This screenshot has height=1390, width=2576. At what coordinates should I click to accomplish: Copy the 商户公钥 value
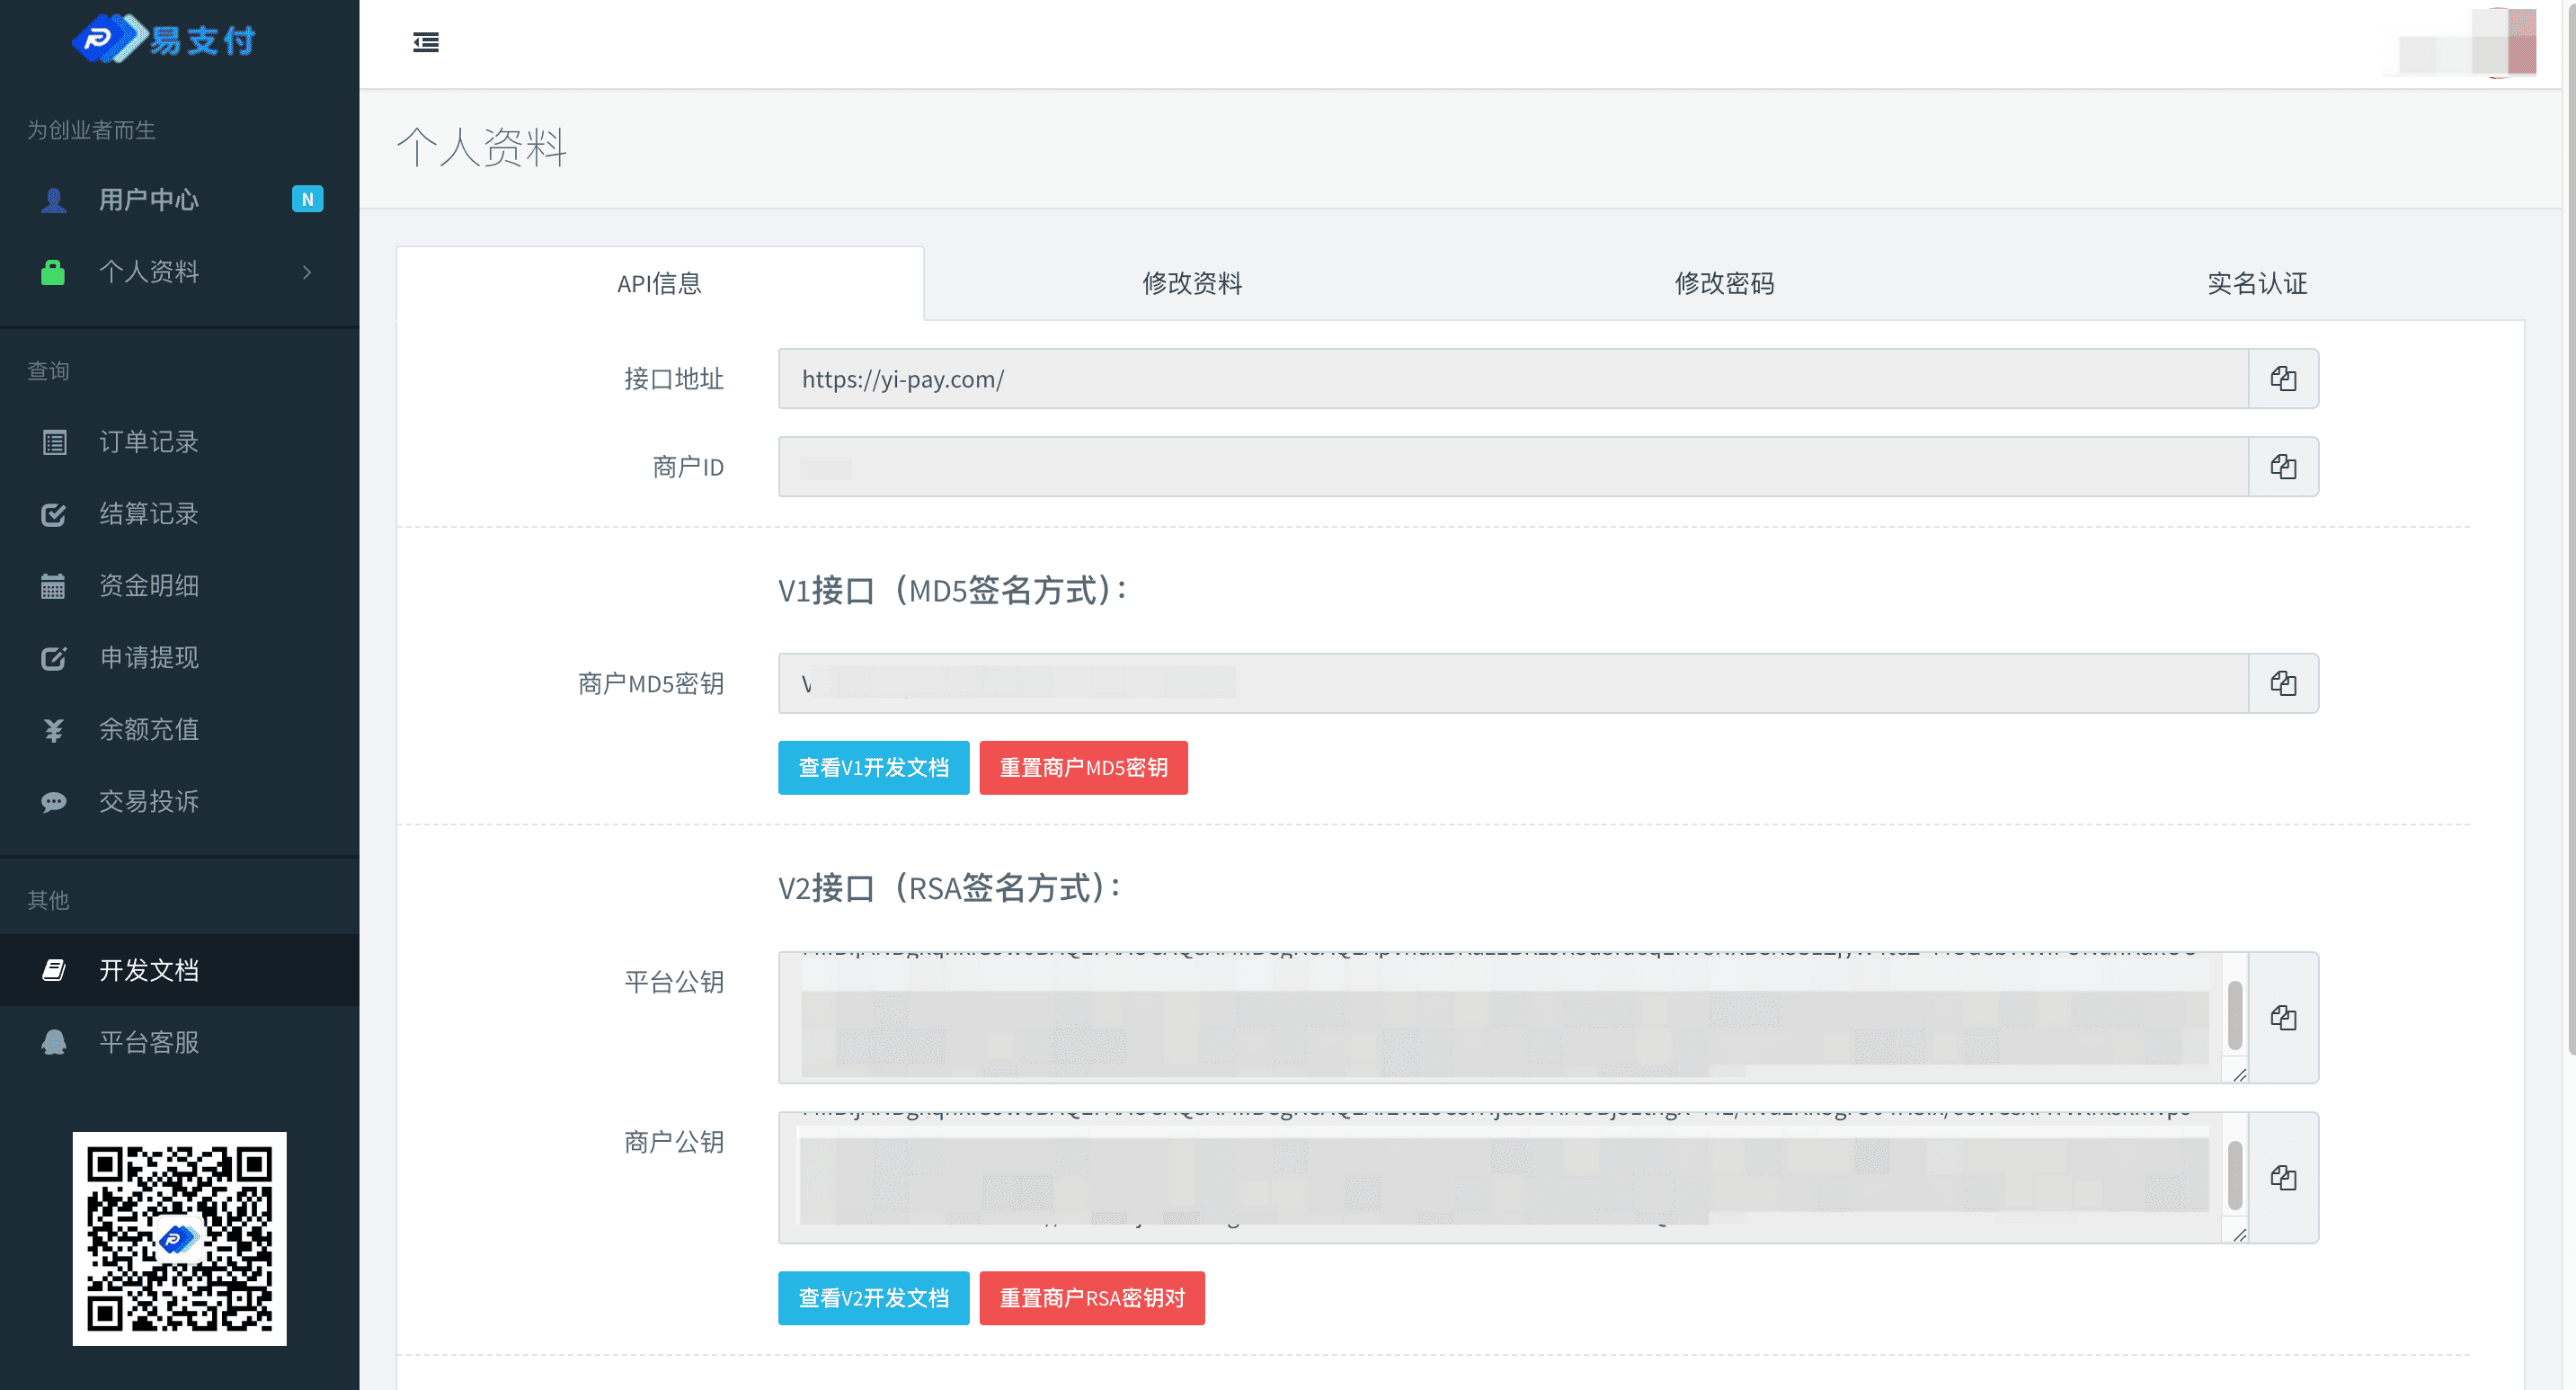tap(2283, 1178)
